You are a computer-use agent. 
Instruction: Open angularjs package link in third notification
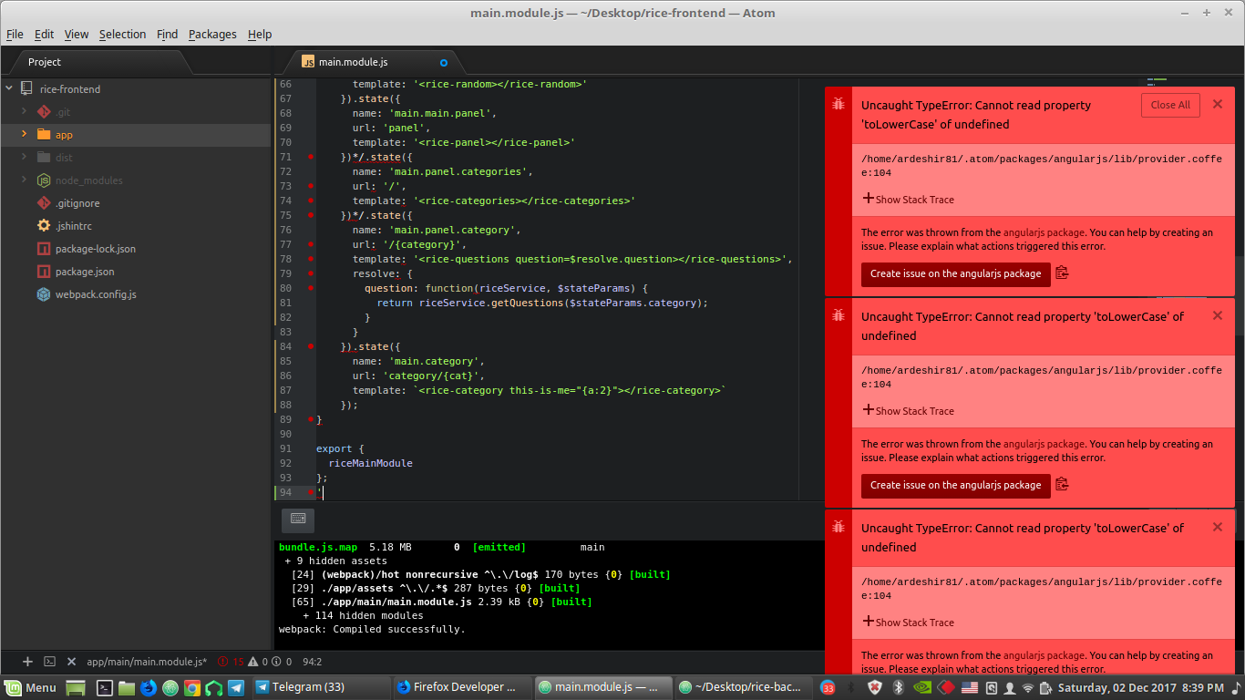coord(1044,655)
